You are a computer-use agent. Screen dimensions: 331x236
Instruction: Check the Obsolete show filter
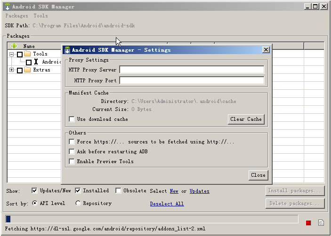(x=119, y=191)
